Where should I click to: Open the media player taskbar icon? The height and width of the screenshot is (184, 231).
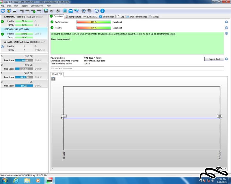point(38,180)
